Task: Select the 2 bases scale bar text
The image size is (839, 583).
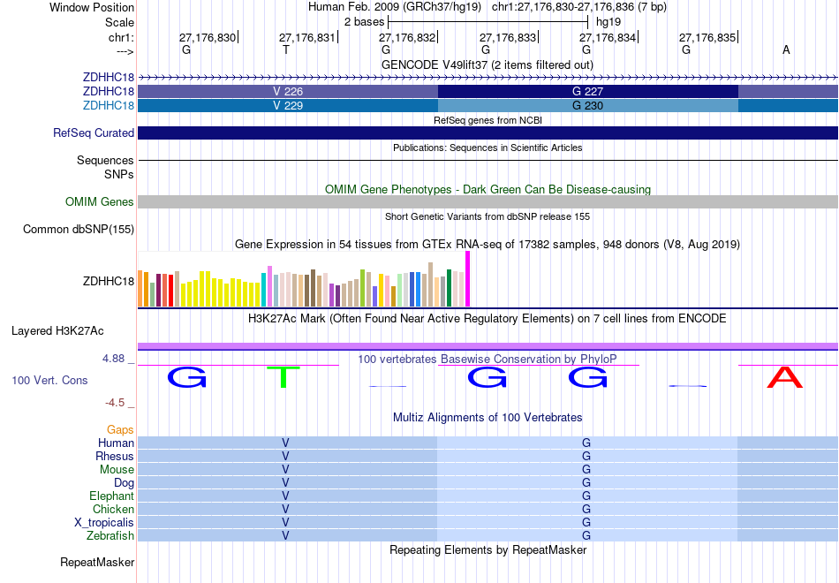Action: [x=364, y=22]
